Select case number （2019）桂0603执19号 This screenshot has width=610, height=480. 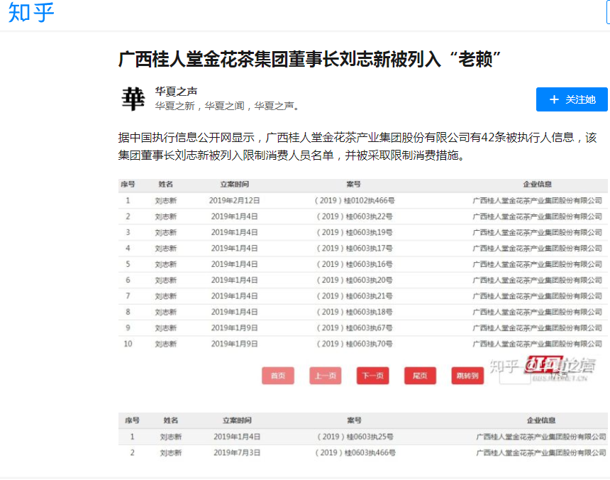(x=354, y=232)
